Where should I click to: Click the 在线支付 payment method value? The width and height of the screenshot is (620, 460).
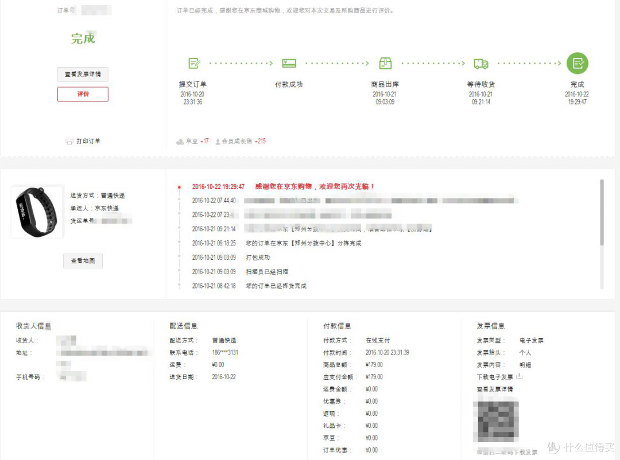[378, 340]
